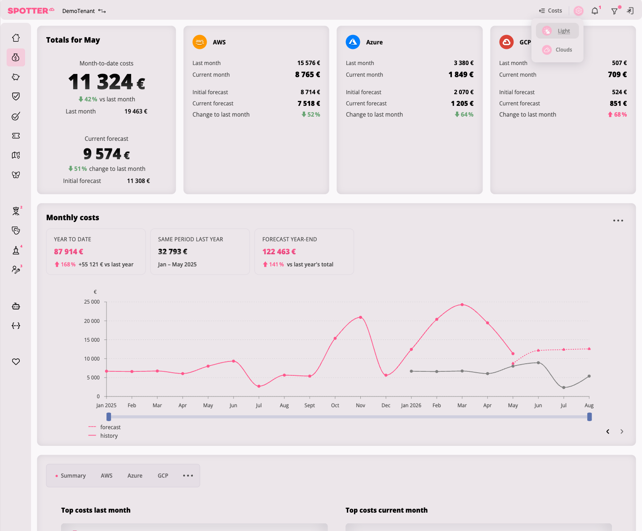
Task: Expand more tabs next to GCP
Action: 188,475
